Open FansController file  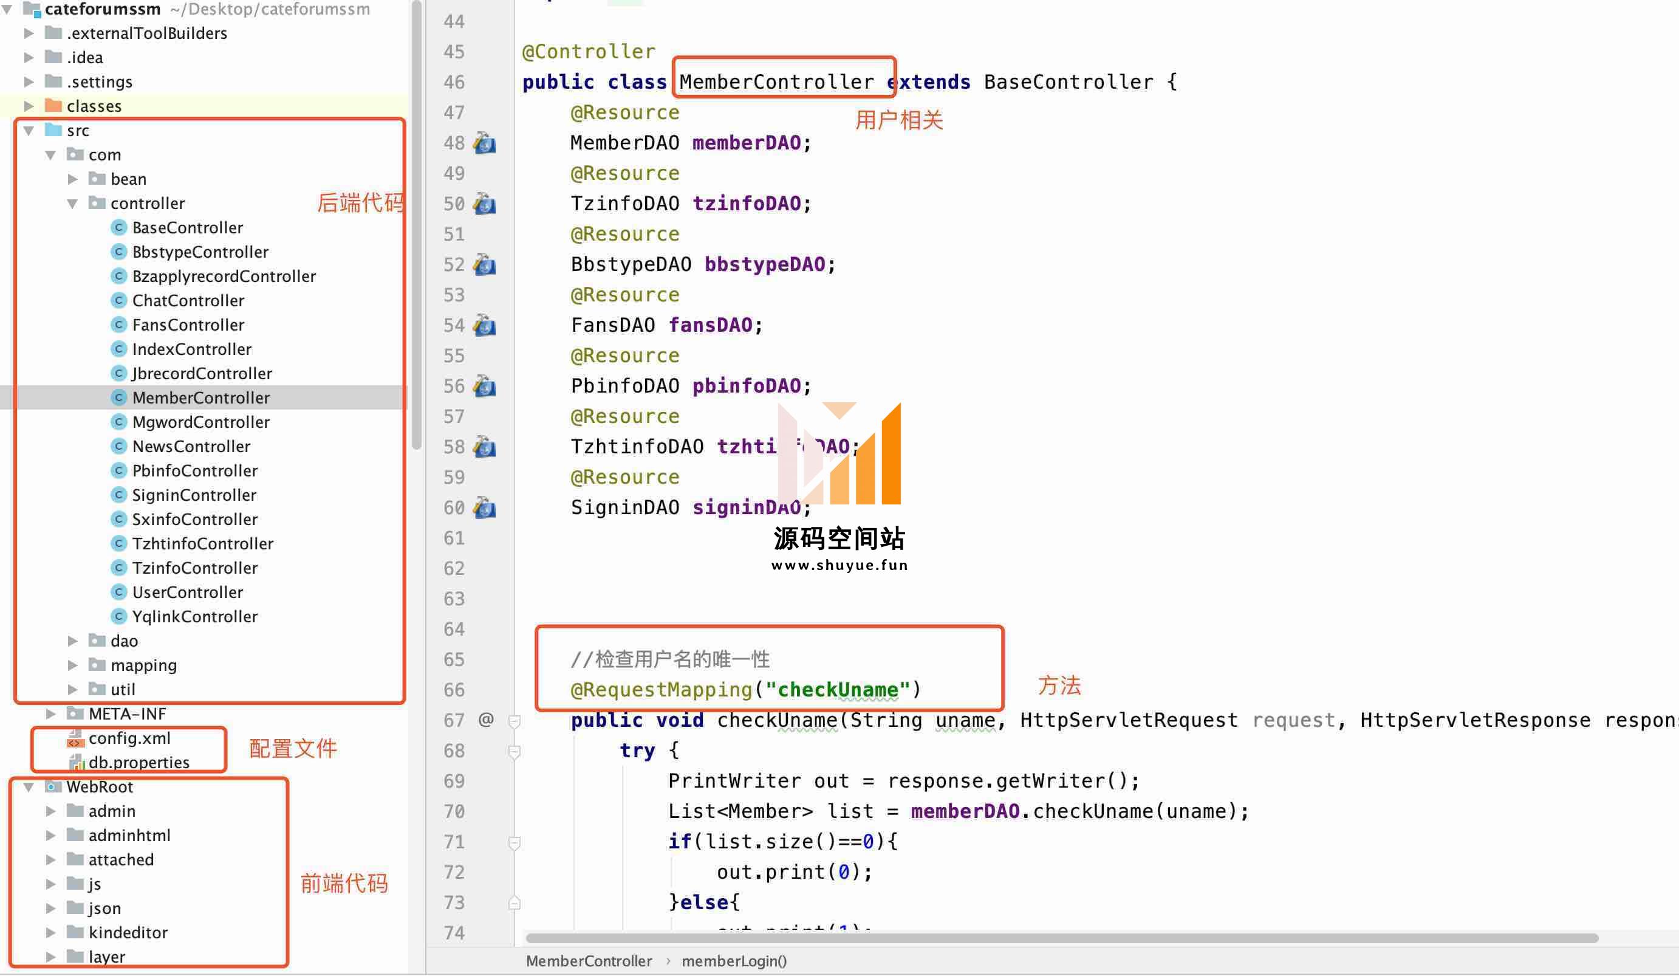coord(188,325)
